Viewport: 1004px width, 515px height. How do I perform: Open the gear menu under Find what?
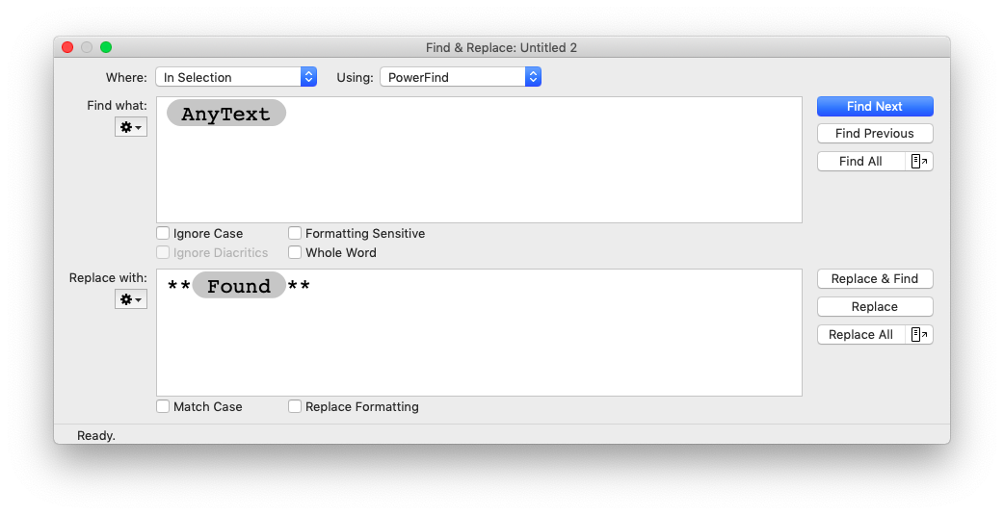pos(131,127)
